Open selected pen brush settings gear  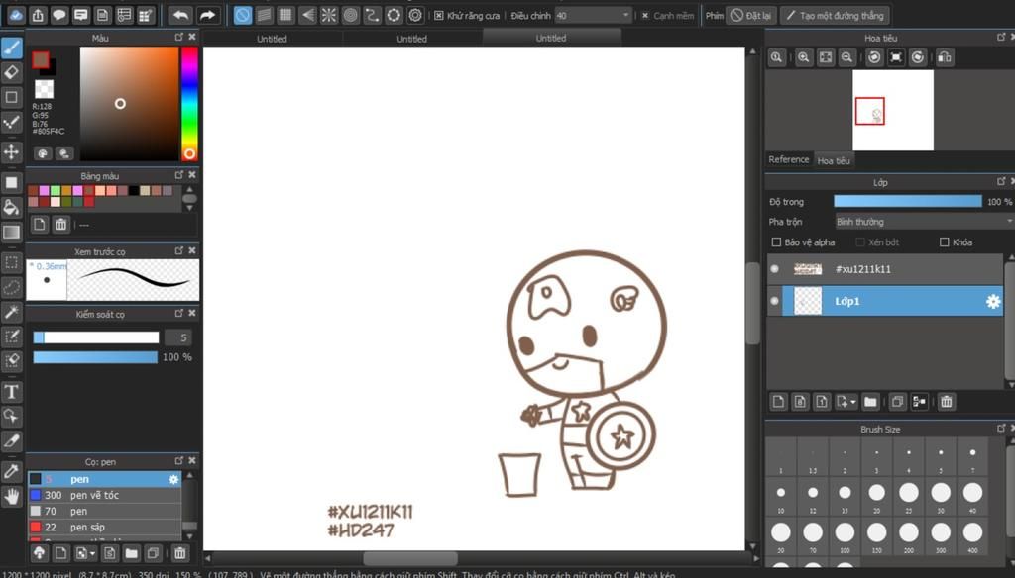tap(173, 479)
